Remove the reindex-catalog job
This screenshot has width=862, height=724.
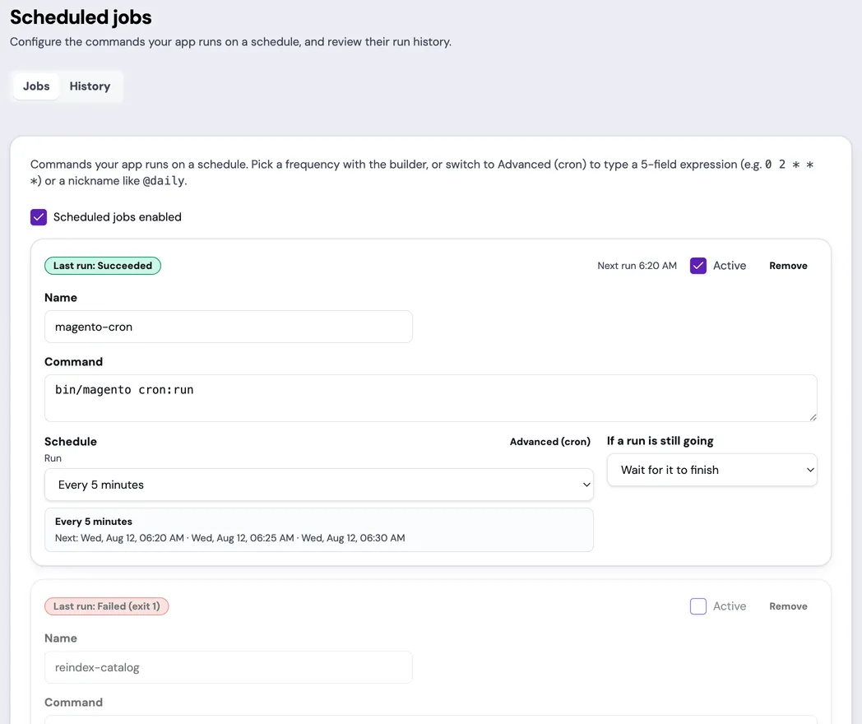(788, 606)
